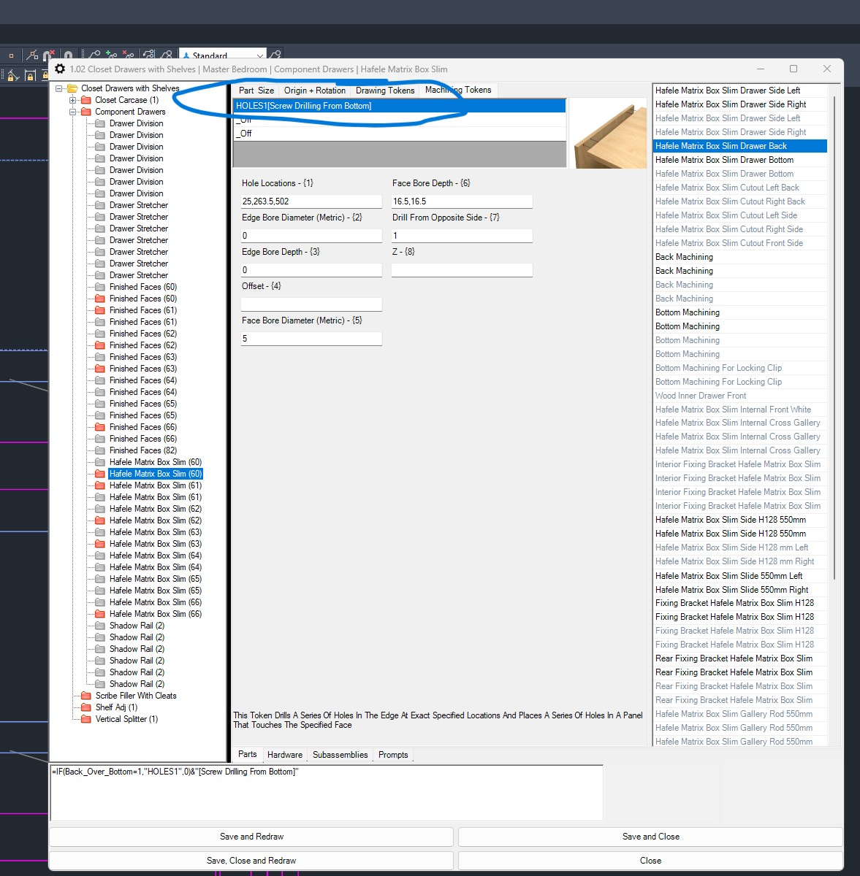Click the Face Bore Depth field
This screenshot has width=860, height=876.
click(x=462, y=201)
